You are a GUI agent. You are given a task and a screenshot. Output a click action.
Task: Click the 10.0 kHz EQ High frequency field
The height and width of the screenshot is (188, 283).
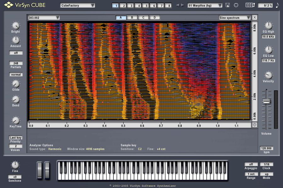pos(269,36)
